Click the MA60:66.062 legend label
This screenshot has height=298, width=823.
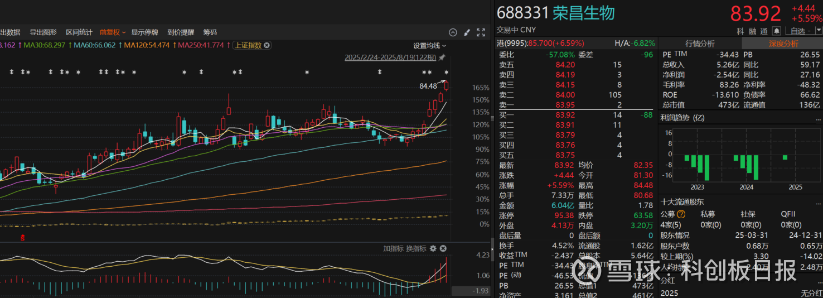pos(95,45)
